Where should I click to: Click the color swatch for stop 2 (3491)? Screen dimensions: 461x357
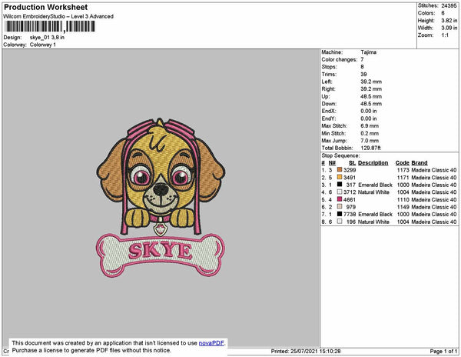point(340,177)
